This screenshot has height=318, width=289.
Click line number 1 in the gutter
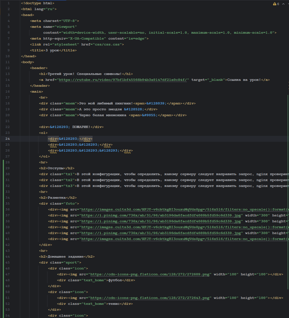8,3
